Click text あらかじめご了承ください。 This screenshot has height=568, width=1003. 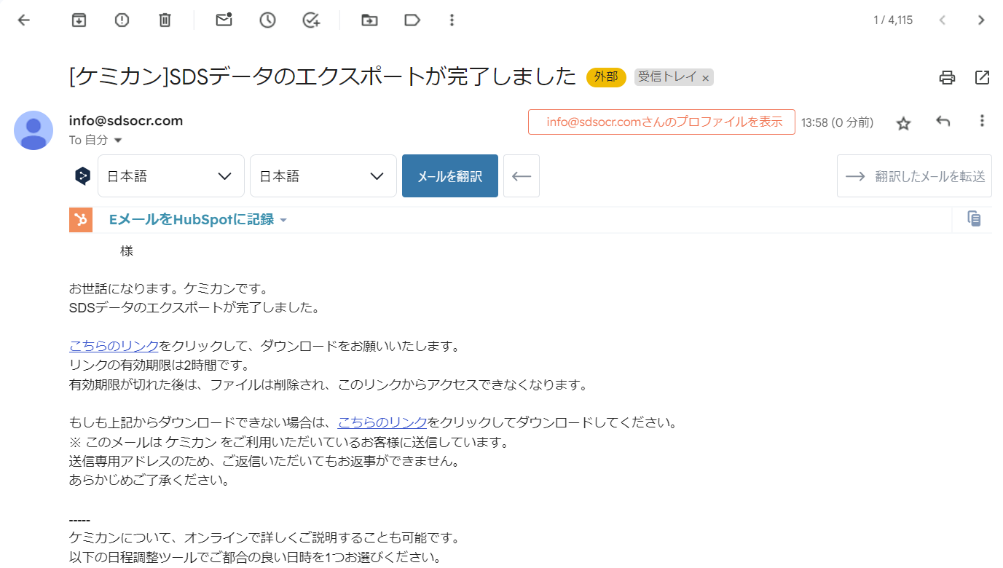[149, 480]
